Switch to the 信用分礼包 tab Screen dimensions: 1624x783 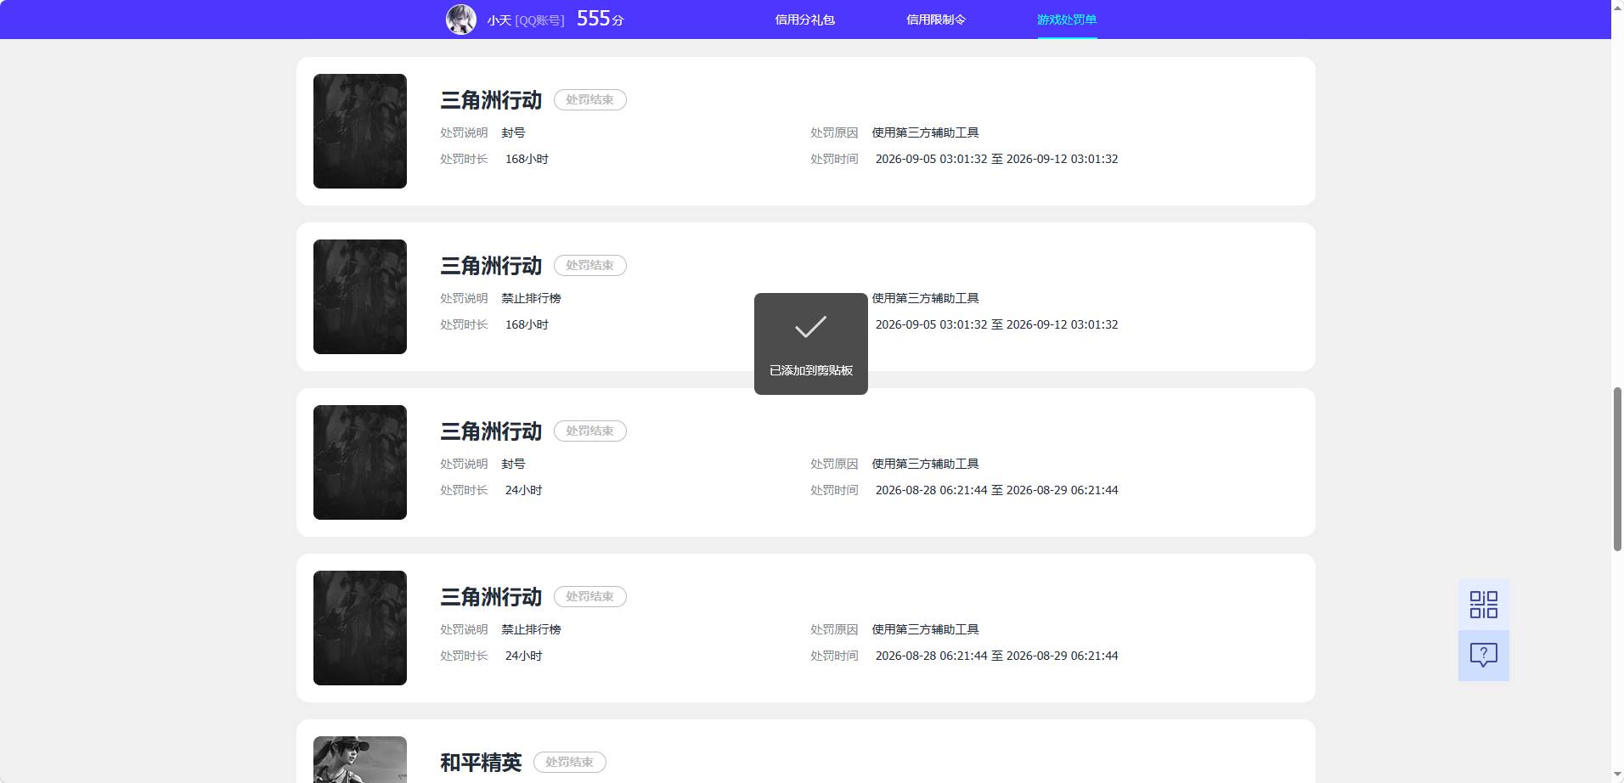[x=805, y=20]
